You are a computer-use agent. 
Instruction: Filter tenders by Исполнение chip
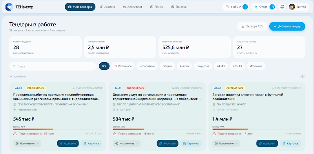[x=147, y=66]
